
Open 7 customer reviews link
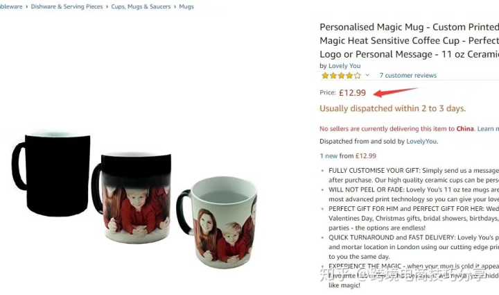pos(408,76)
